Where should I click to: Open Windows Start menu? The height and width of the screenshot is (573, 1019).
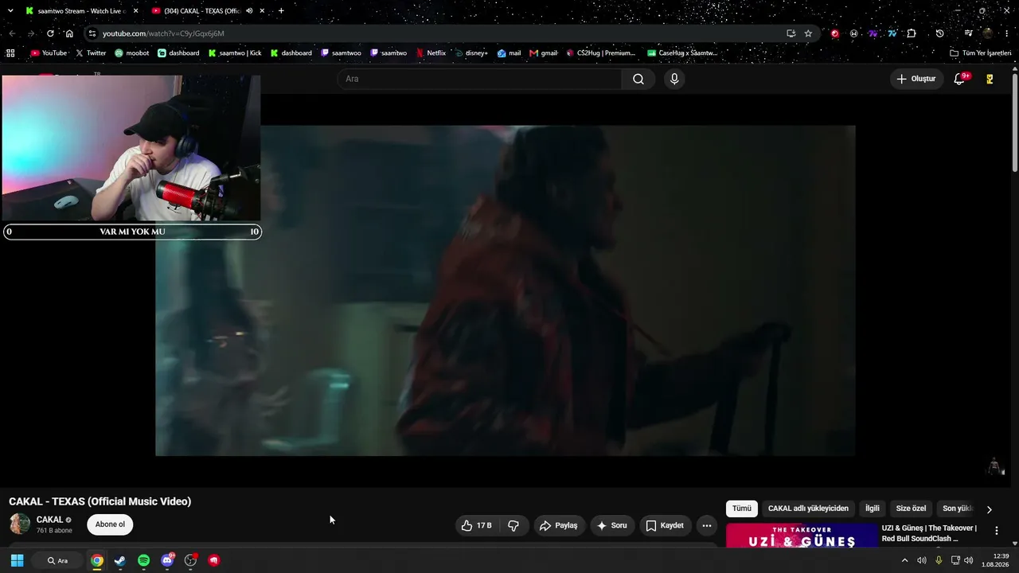click(17, 560)
